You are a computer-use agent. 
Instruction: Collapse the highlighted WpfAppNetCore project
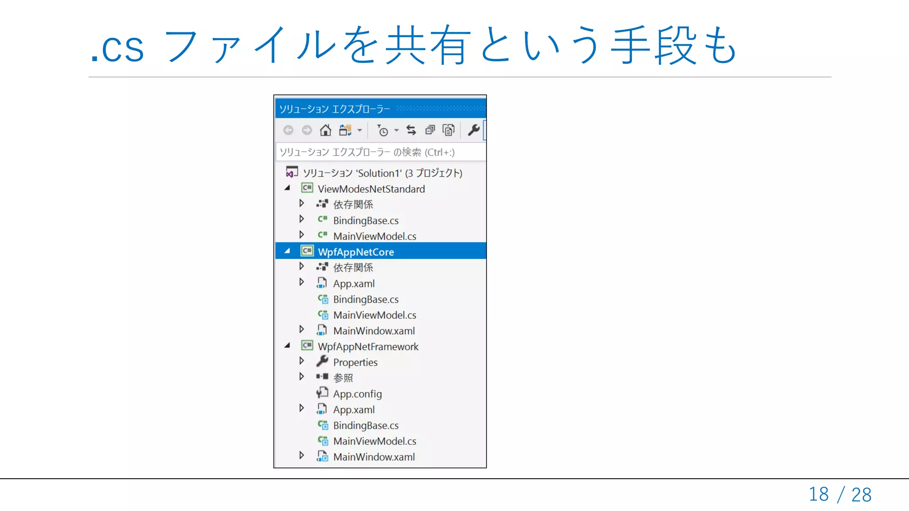tap(287, 251)
